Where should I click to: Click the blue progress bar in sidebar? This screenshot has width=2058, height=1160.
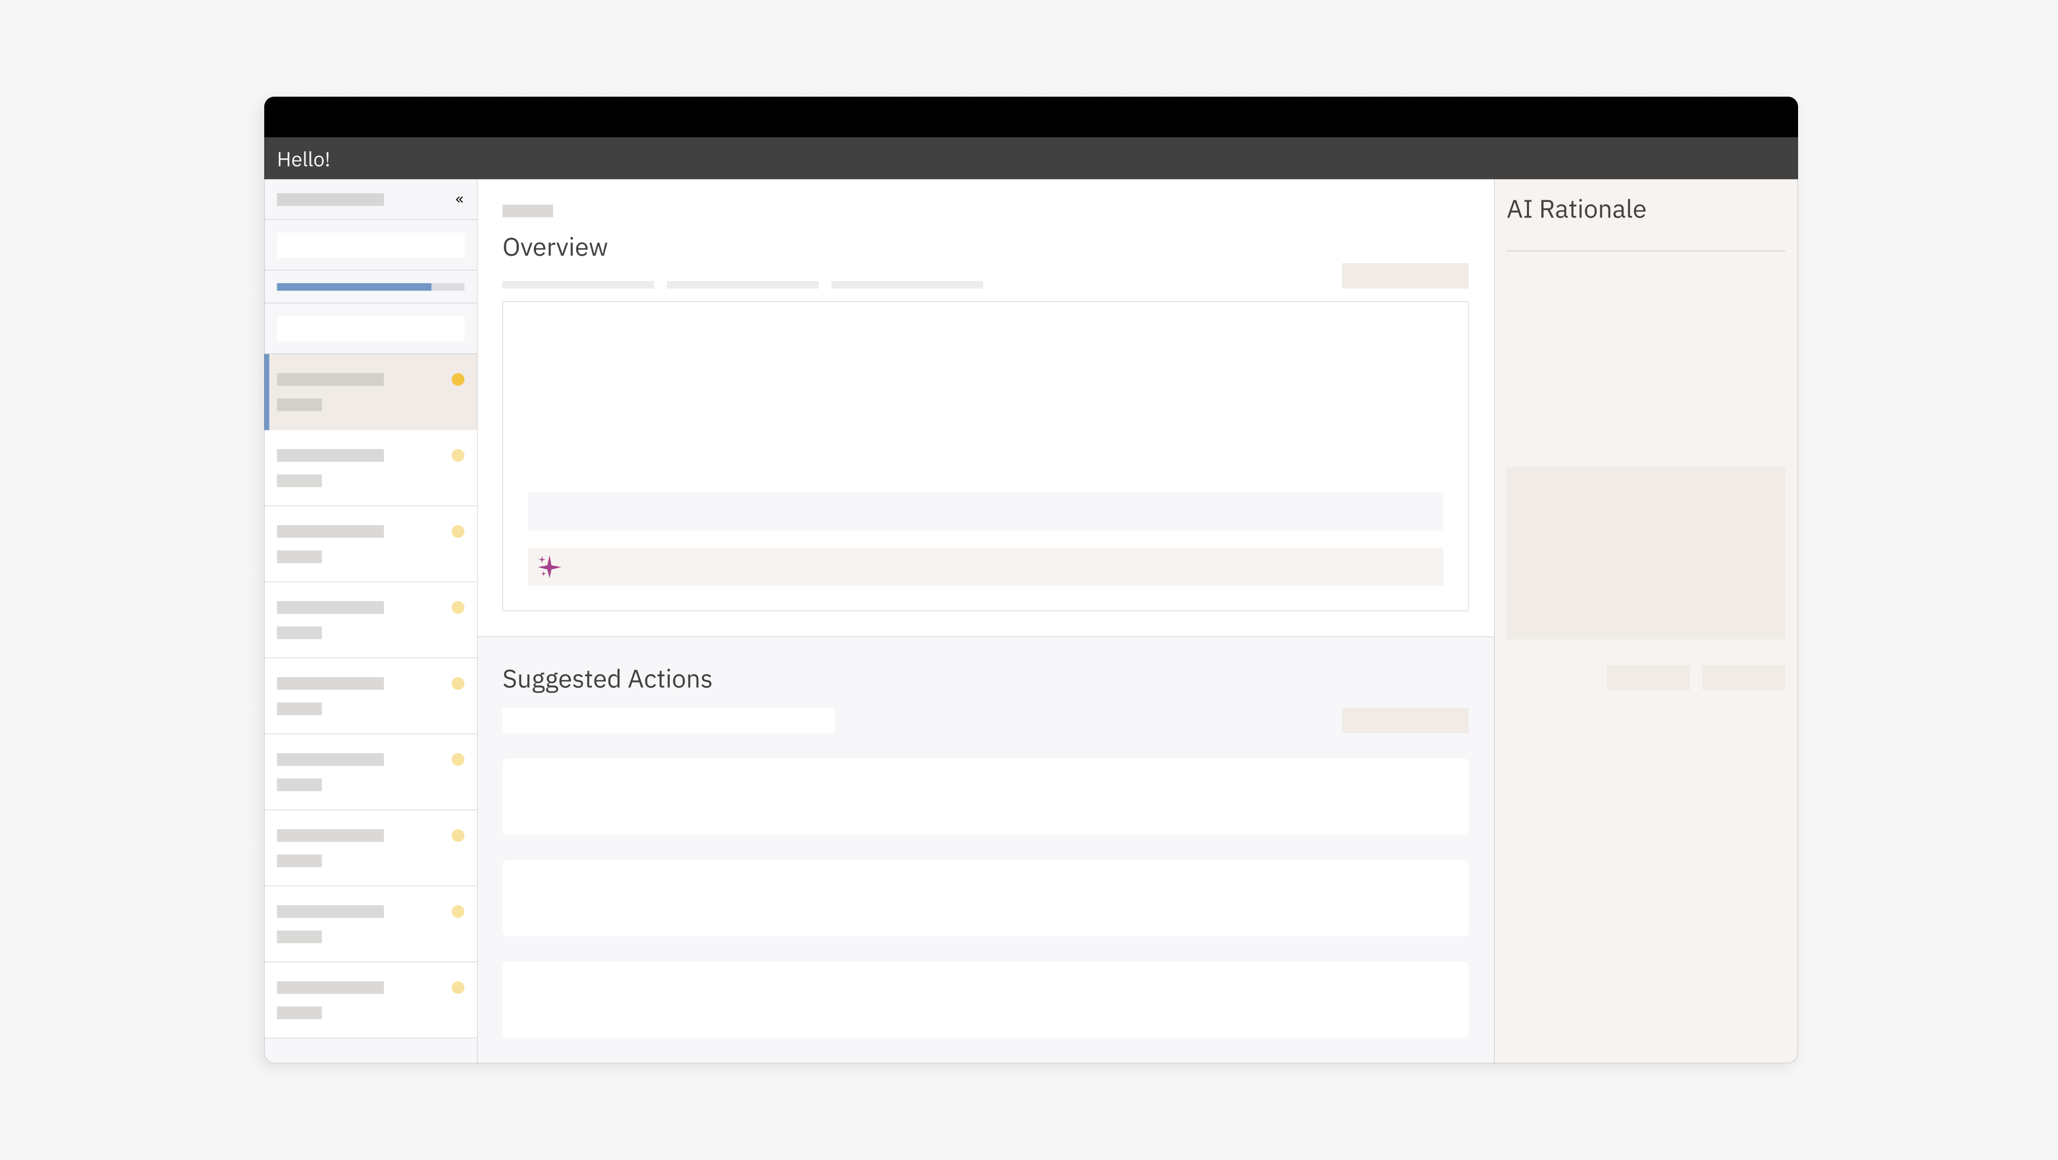tap(354, 287)
